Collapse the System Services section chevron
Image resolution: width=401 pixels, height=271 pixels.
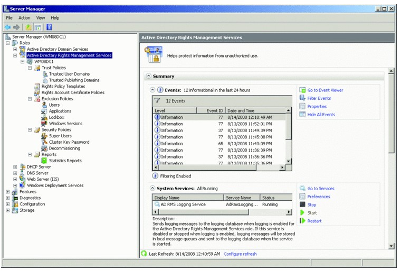click(x=152, y=188)
